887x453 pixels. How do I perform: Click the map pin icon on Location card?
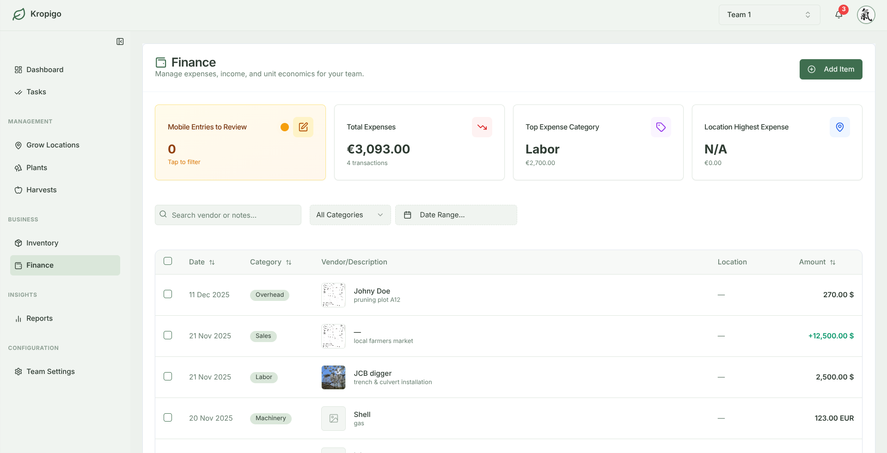[x=839, y=127]
